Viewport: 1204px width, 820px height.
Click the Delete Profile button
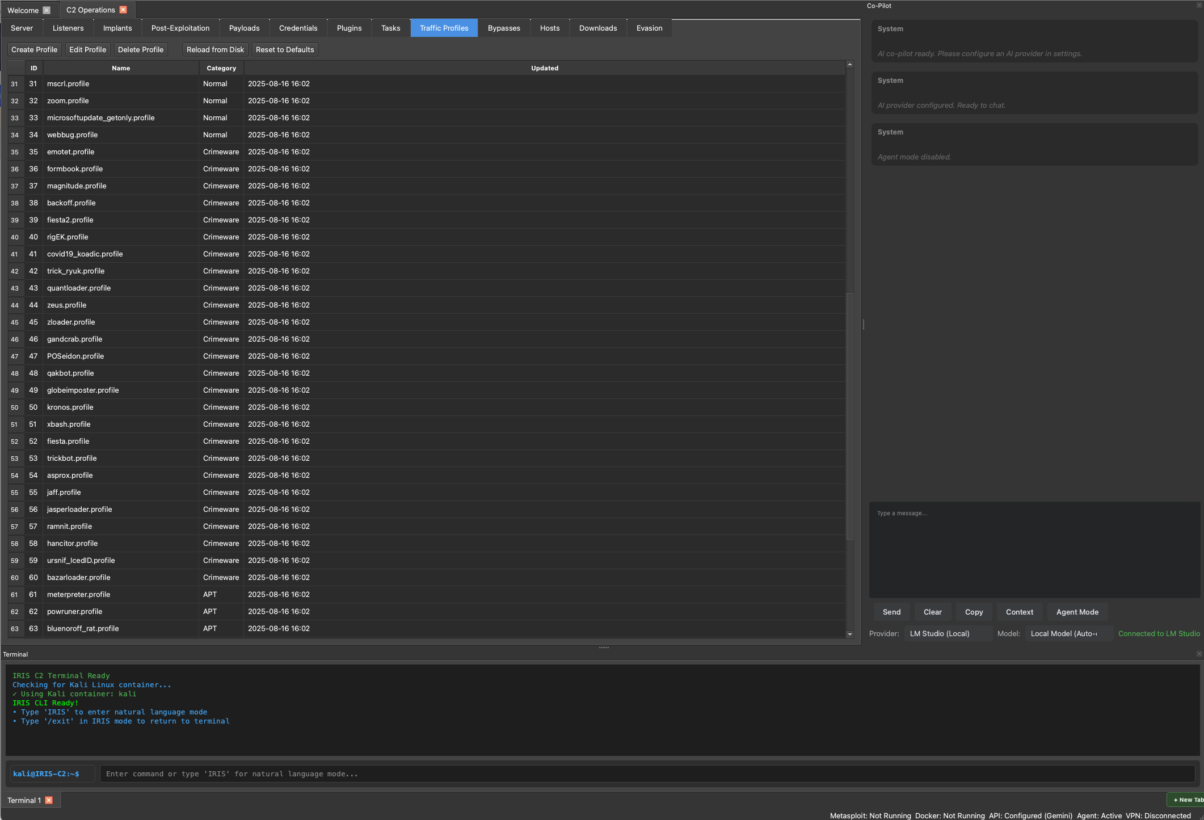(x=141, y=49)
